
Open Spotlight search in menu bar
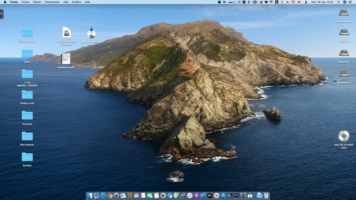point(339,2)
